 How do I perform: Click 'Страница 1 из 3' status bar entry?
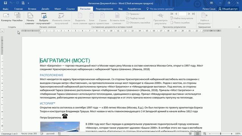9,134
